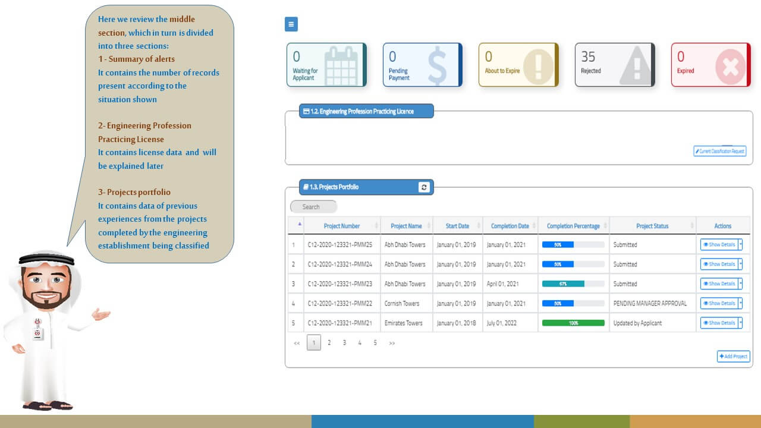Click the hamburger menu icon
This screenshot has height=428, width=761.
[291, 24]
